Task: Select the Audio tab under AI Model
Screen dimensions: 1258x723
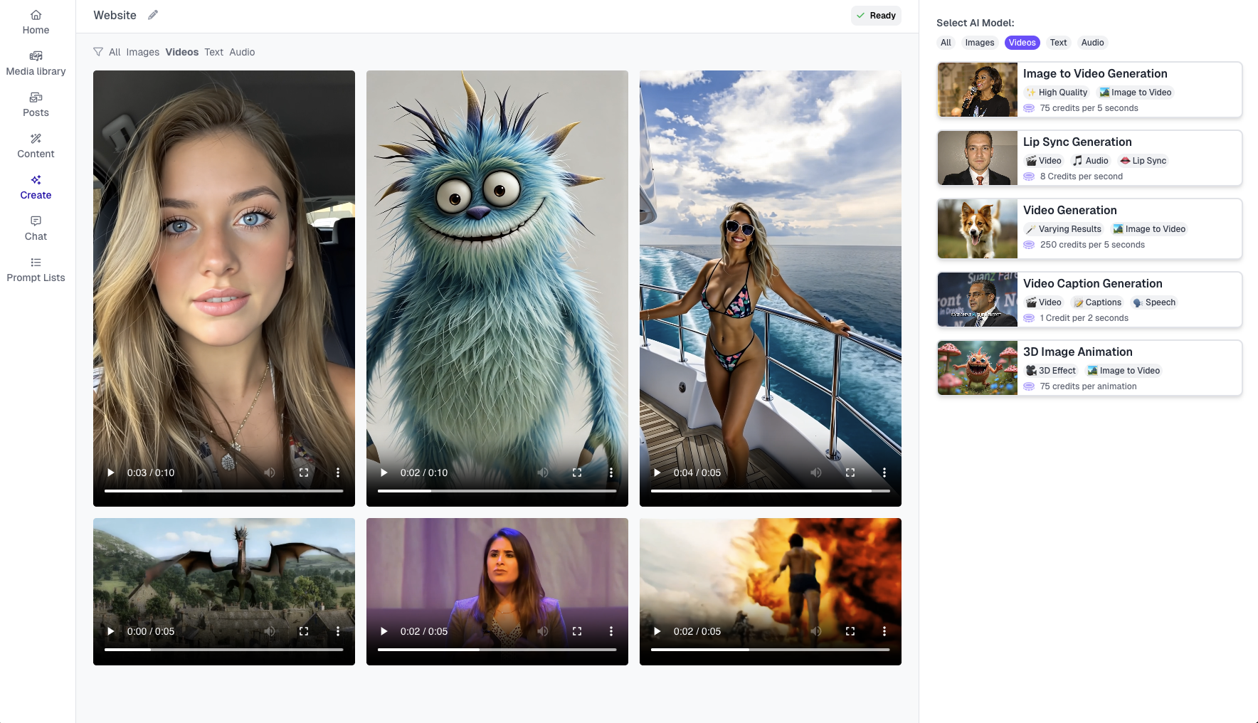Action: click(1092, 43)
